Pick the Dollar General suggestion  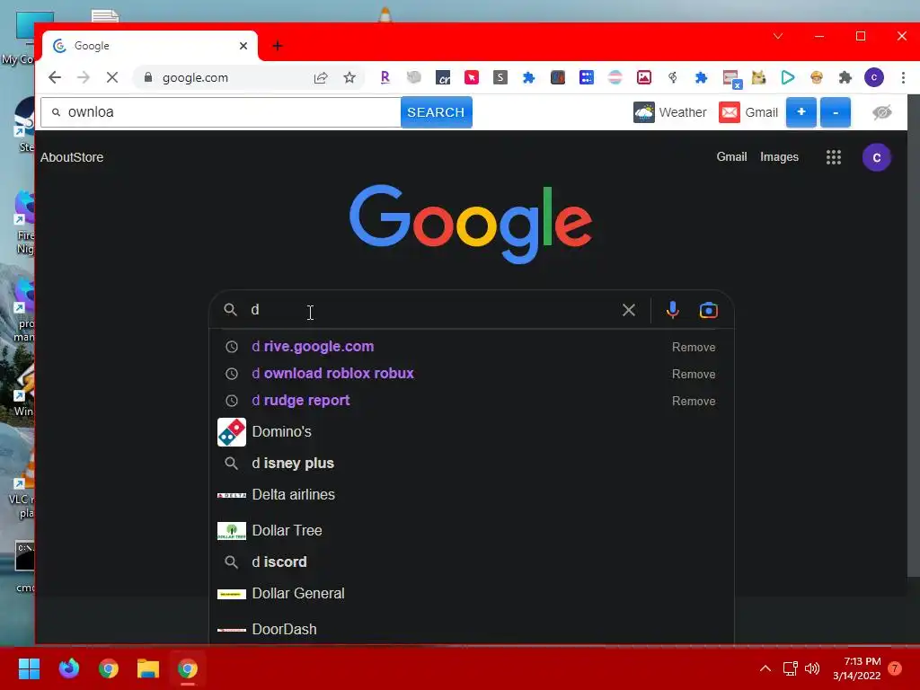click(471, 594)
